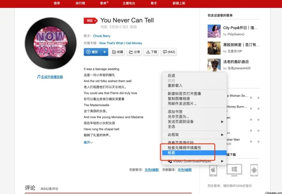
Task: Click the lyric line 'The Mademoiselle'
Action: [96, 105]
